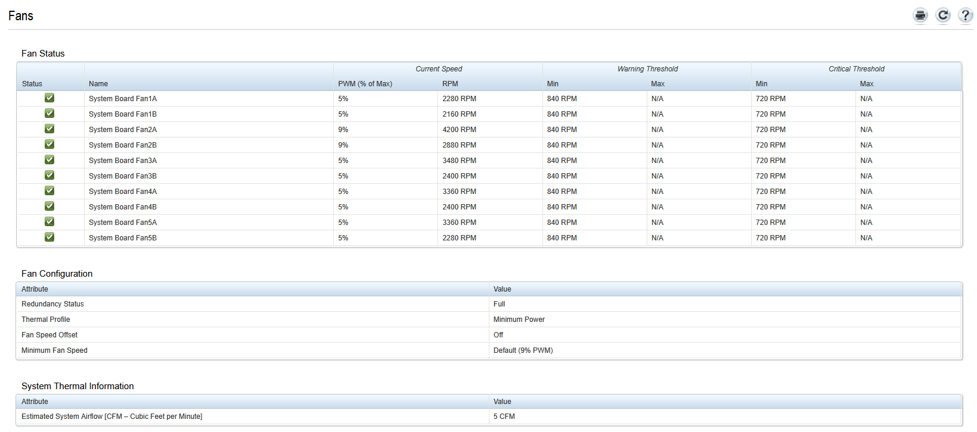Click the Refresh icon in header
The image size is (977, 432).
pos(943,15)
